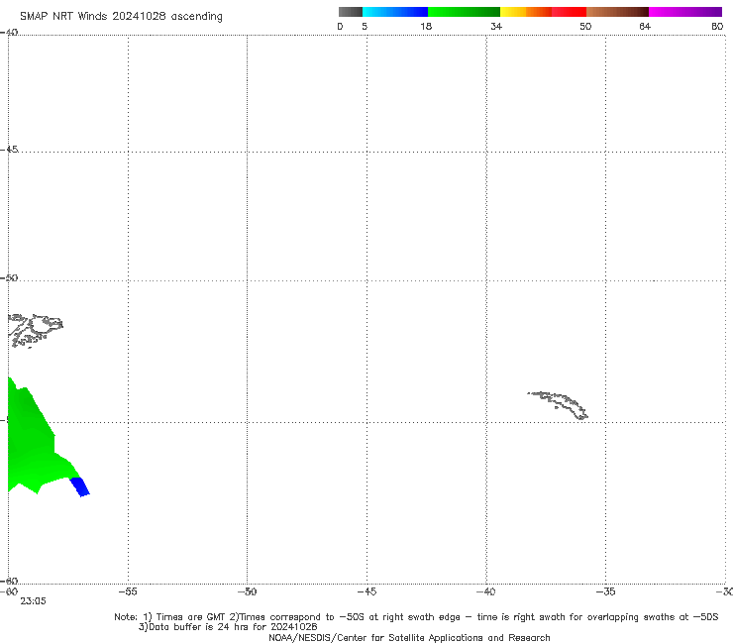Image resolution: width=733 pixels, height=644 pixels.
Task: Click the longitude label '-35'
Action: tap(605, 591)
